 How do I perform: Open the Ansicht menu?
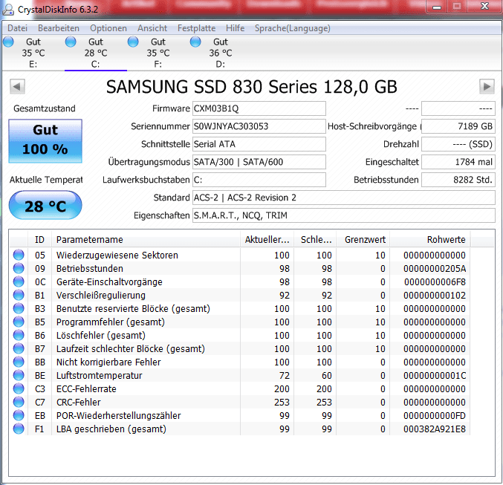(152, 28)
